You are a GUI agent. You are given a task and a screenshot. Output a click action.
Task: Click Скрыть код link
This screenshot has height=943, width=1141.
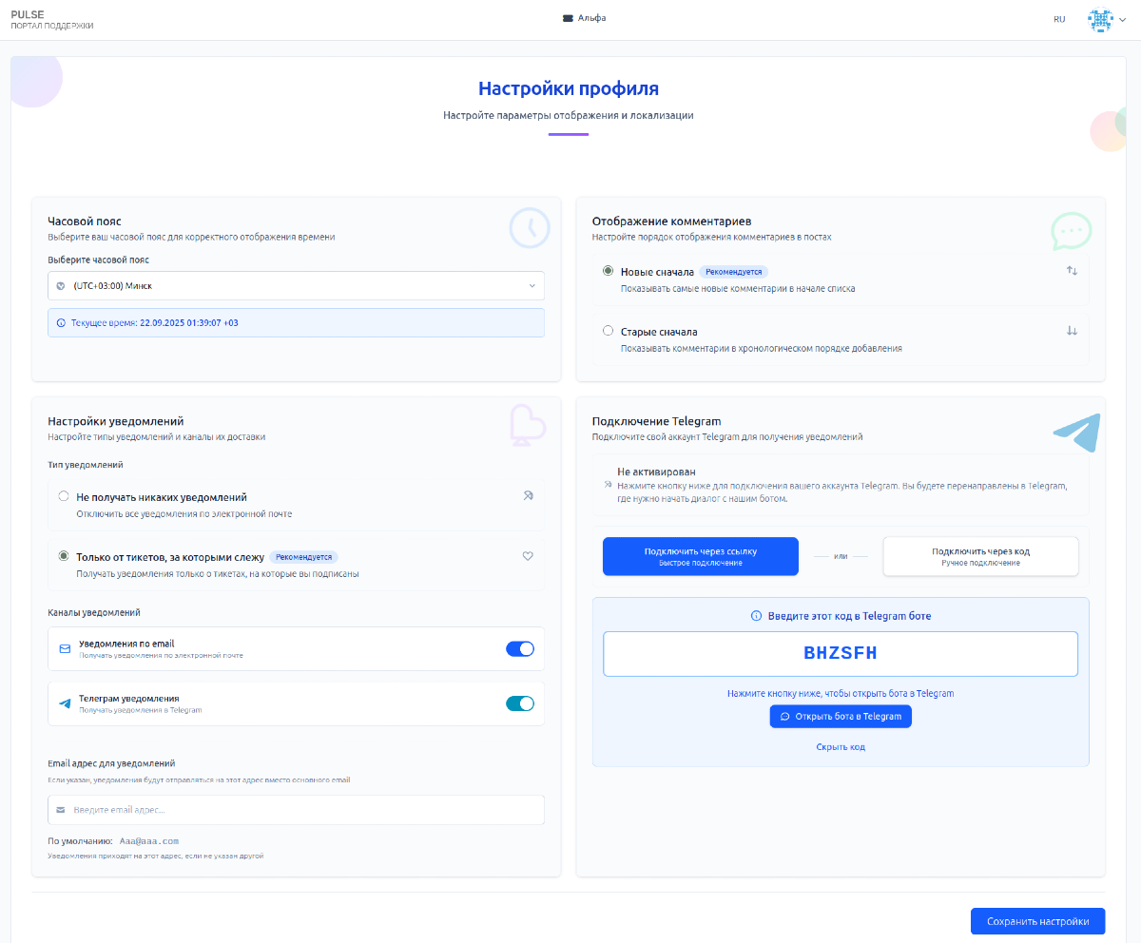click(841, 747)
